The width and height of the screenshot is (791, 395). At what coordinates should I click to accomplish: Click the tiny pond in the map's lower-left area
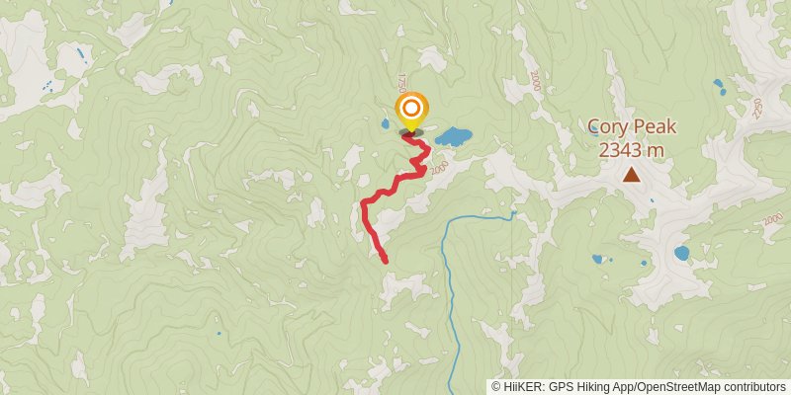point(219,333)
